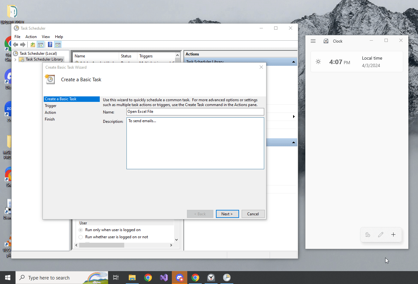Click the Status column header
Viewport: 418px width, 284px height.
(x=128, y=56)
